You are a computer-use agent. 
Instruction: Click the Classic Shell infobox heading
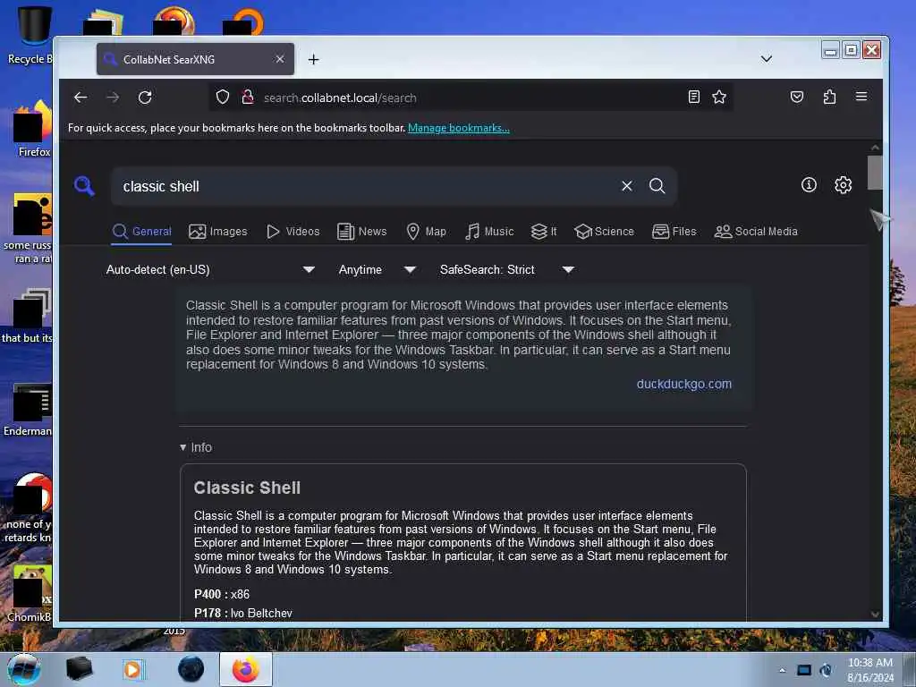pyautogui.click(x=247, y=488)
